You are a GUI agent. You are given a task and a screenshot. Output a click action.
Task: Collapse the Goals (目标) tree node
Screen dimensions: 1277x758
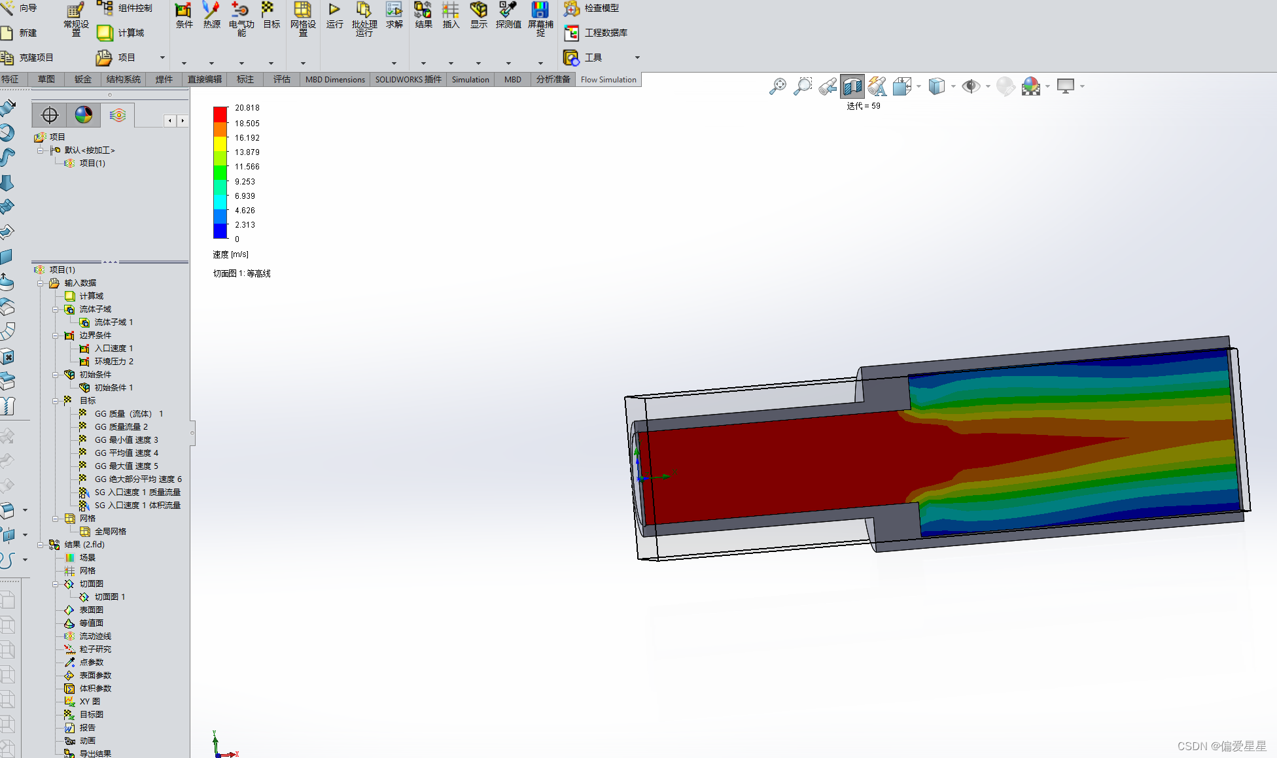[x=56, y=401]
